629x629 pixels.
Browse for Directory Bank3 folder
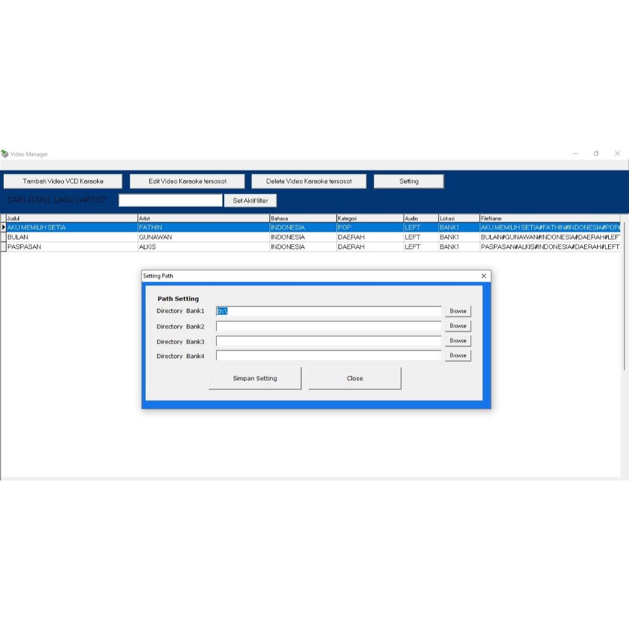coord(458,340)
